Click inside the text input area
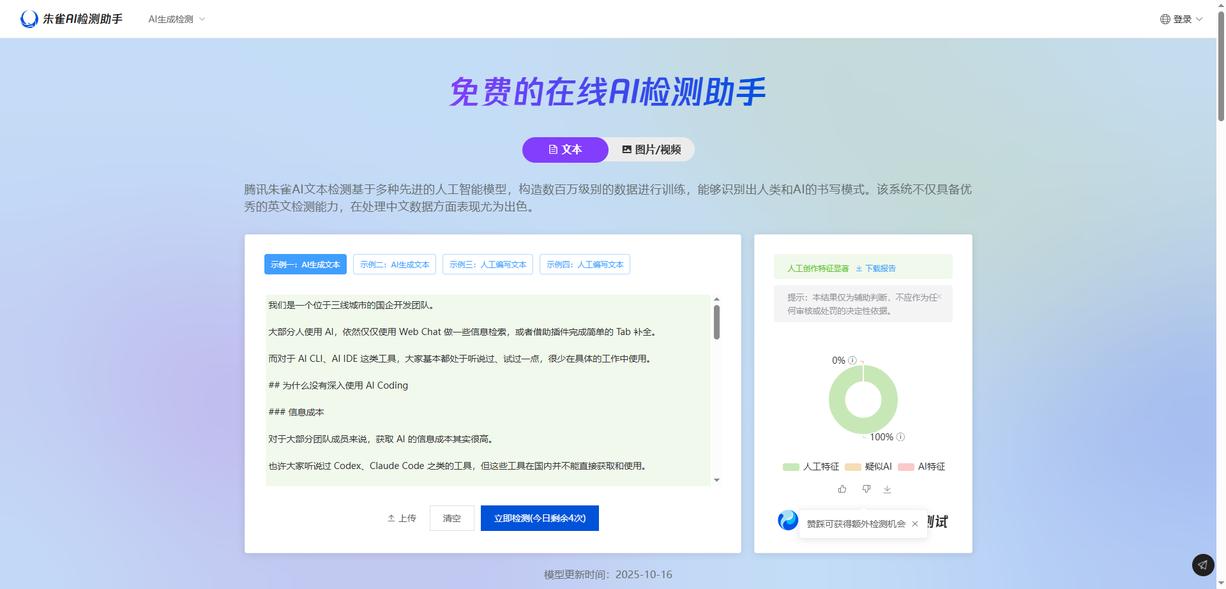 tap(488, 391)
